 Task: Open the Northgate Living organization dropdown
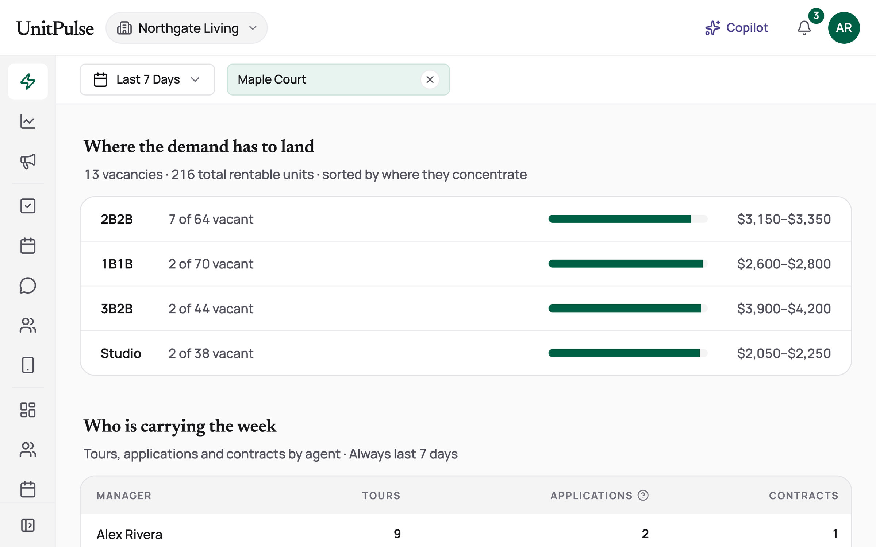click(x=187, y=28)
